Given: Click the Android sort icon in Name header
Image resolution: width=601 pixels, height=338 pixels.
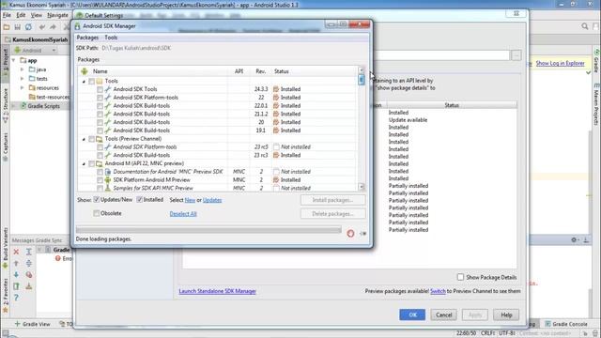Looking at the screenshot, I should click(x=85, y=71).
